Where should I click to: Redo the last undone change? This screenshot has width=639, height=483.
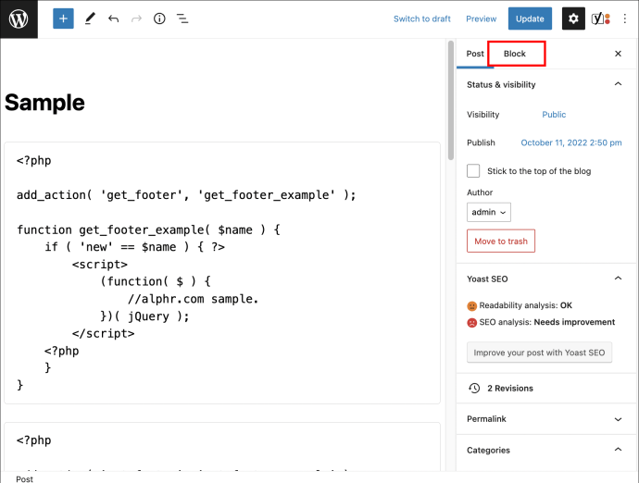[x=136, y=19]
